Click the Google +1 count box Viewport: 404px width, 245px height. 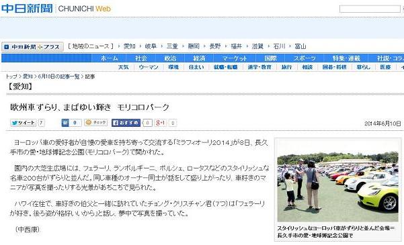tap(173, 123)
